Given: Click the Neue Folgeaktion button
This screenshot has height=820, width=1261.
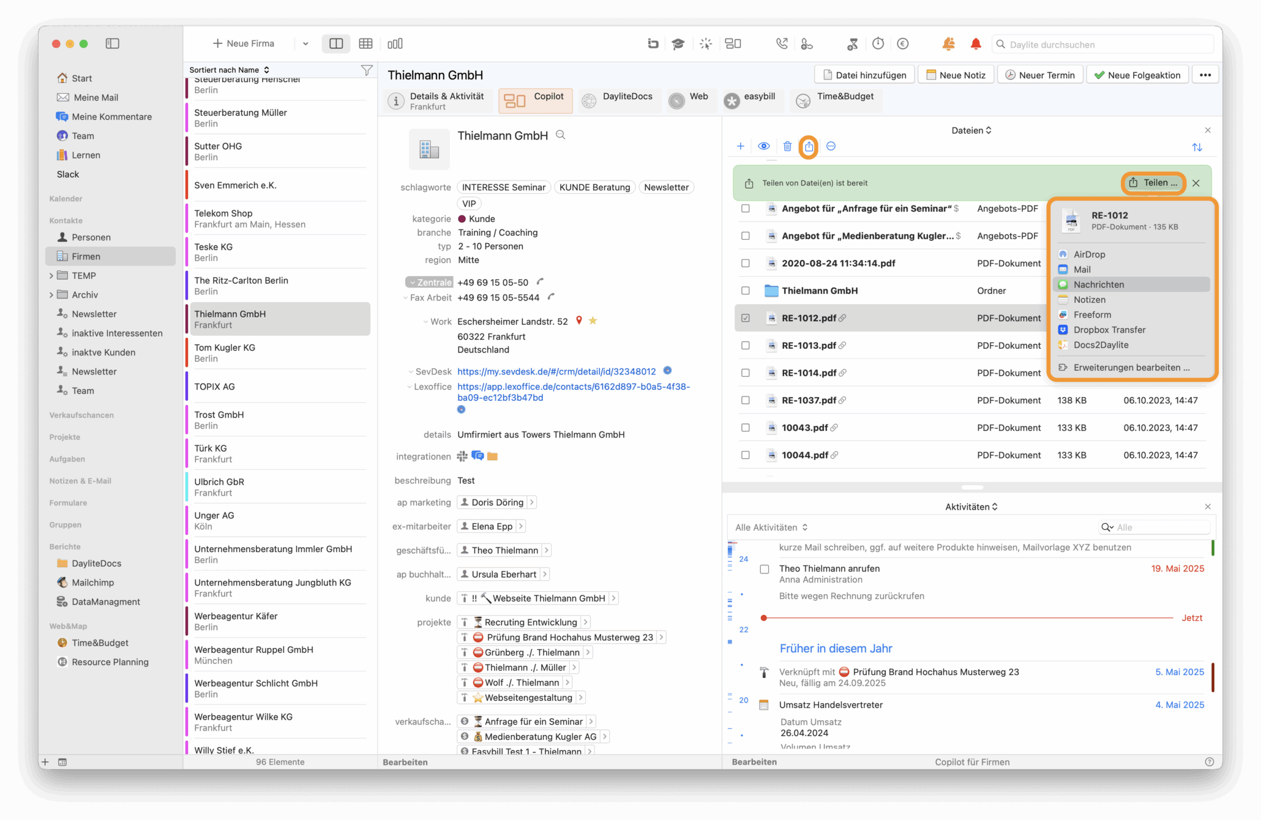Looking at the screenshot, I should tap(1137, 75).
